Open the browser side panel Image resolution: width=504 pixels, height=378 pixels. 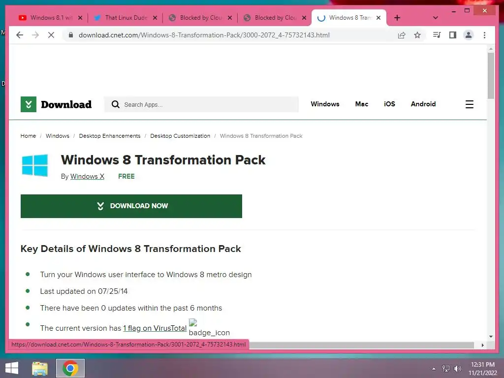(453, 35)
